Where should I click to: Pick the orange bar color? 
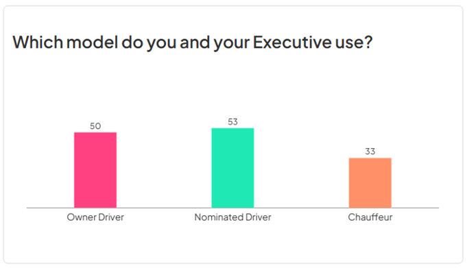tap(370, 183)
